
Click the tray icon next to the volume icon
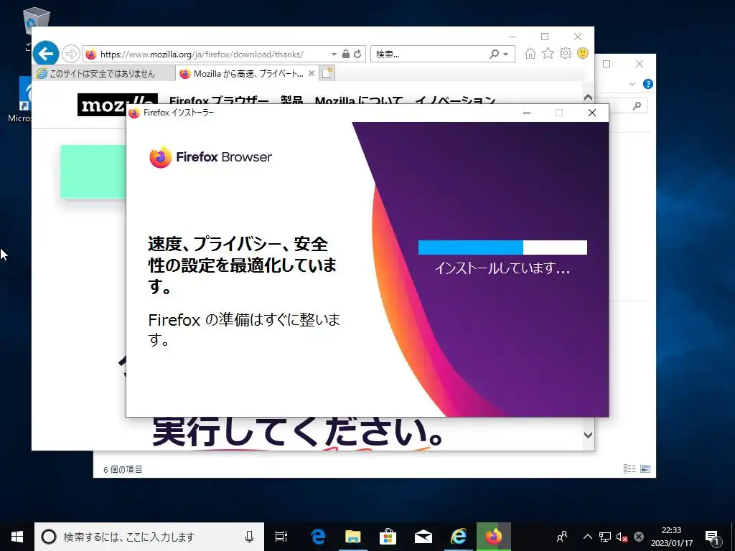pyautogui.click(x=638, y=537)
